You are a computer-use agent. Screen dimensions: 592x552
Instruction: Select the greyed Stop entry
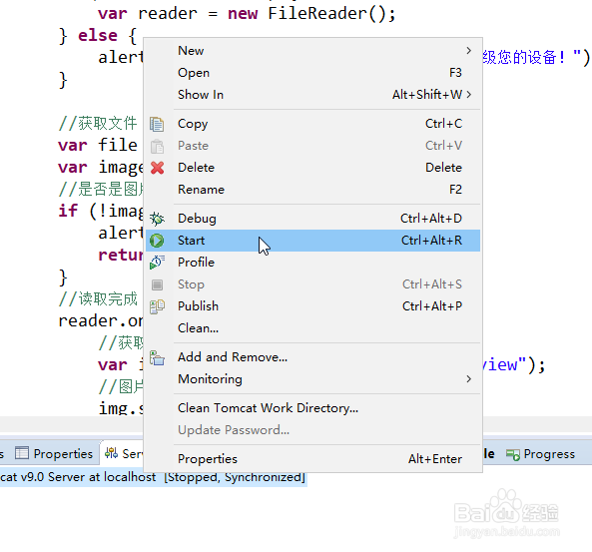point(312,284)
